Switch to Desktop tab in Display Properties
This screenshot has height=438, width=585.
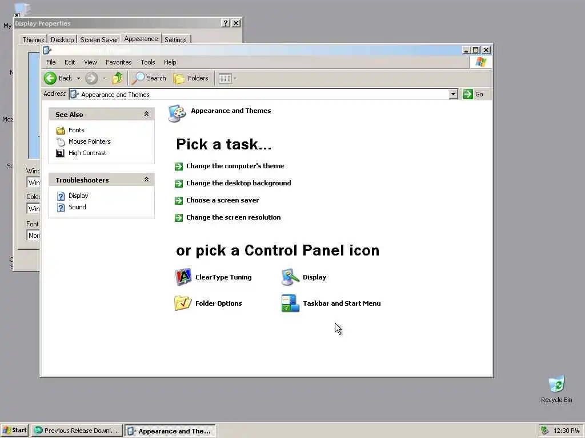tap(62, 39)
